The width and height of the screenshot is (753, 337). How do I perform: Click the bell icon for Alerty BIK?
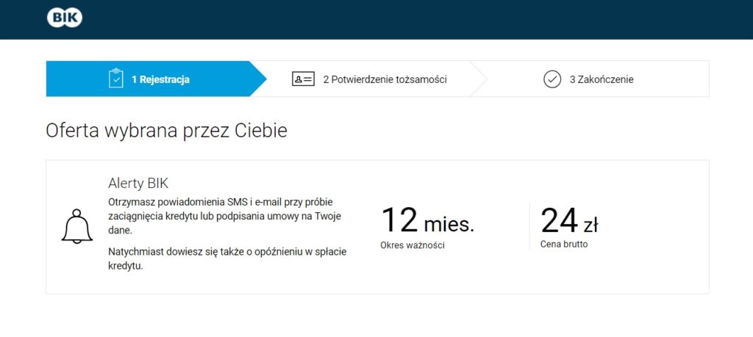[x=76, y=226]
